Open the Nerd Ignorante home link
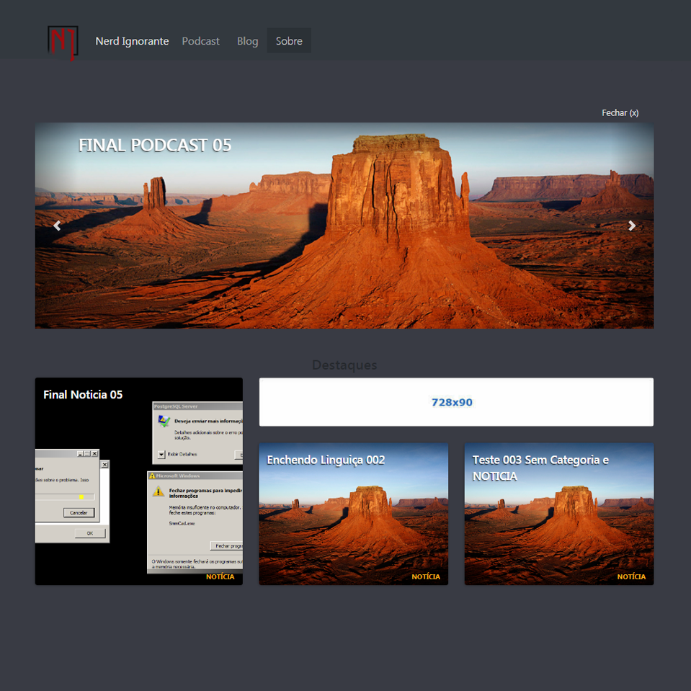 tap(132, 41)
